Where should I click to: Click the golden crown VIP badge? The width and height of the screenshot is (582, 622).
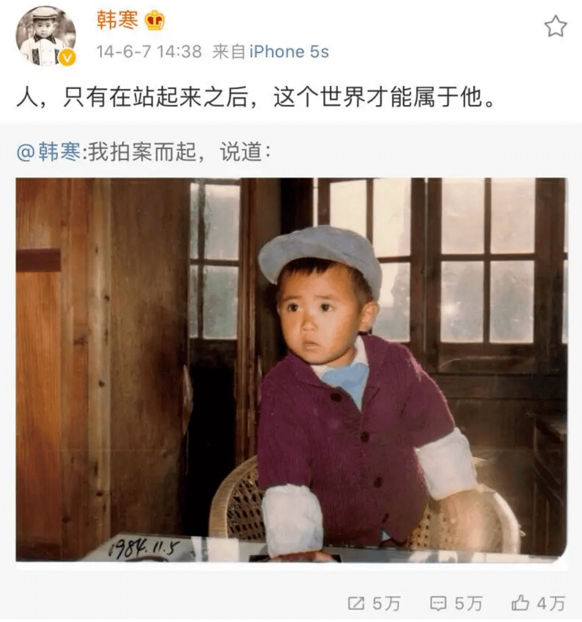pos(155,20)
